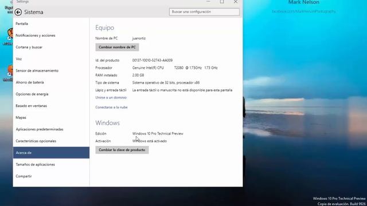
Task: Minimize the Settings window
Action: (208, 2)
